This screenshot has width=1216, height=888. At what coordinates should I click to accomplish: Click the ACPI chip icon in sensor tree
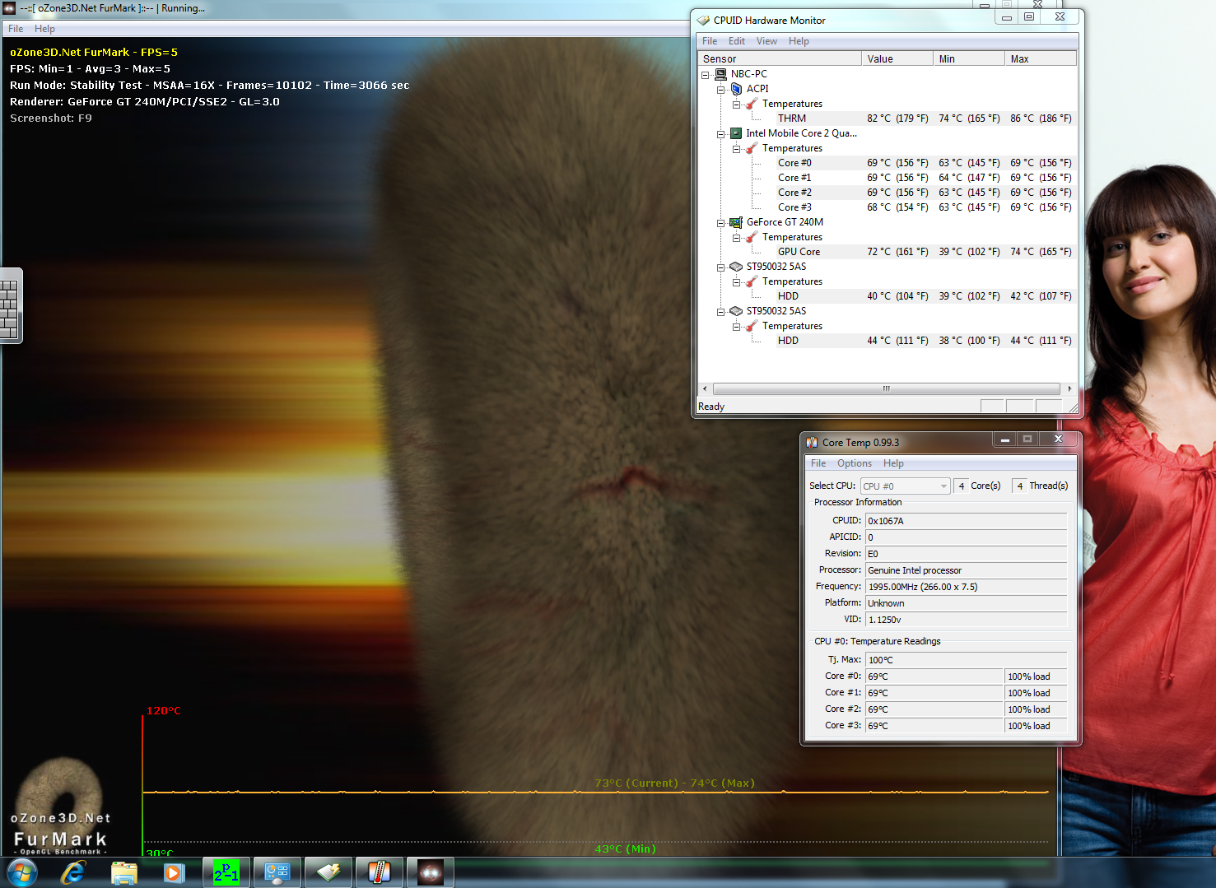[737, 89]
